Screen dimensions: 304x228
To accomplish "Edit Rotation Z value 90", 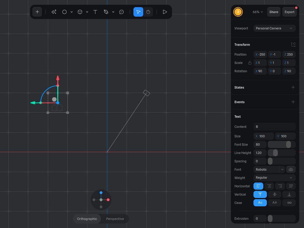I will tap(289, 71).
